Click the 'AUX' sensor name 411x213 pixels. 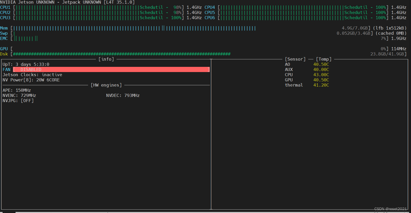point(289,69)
